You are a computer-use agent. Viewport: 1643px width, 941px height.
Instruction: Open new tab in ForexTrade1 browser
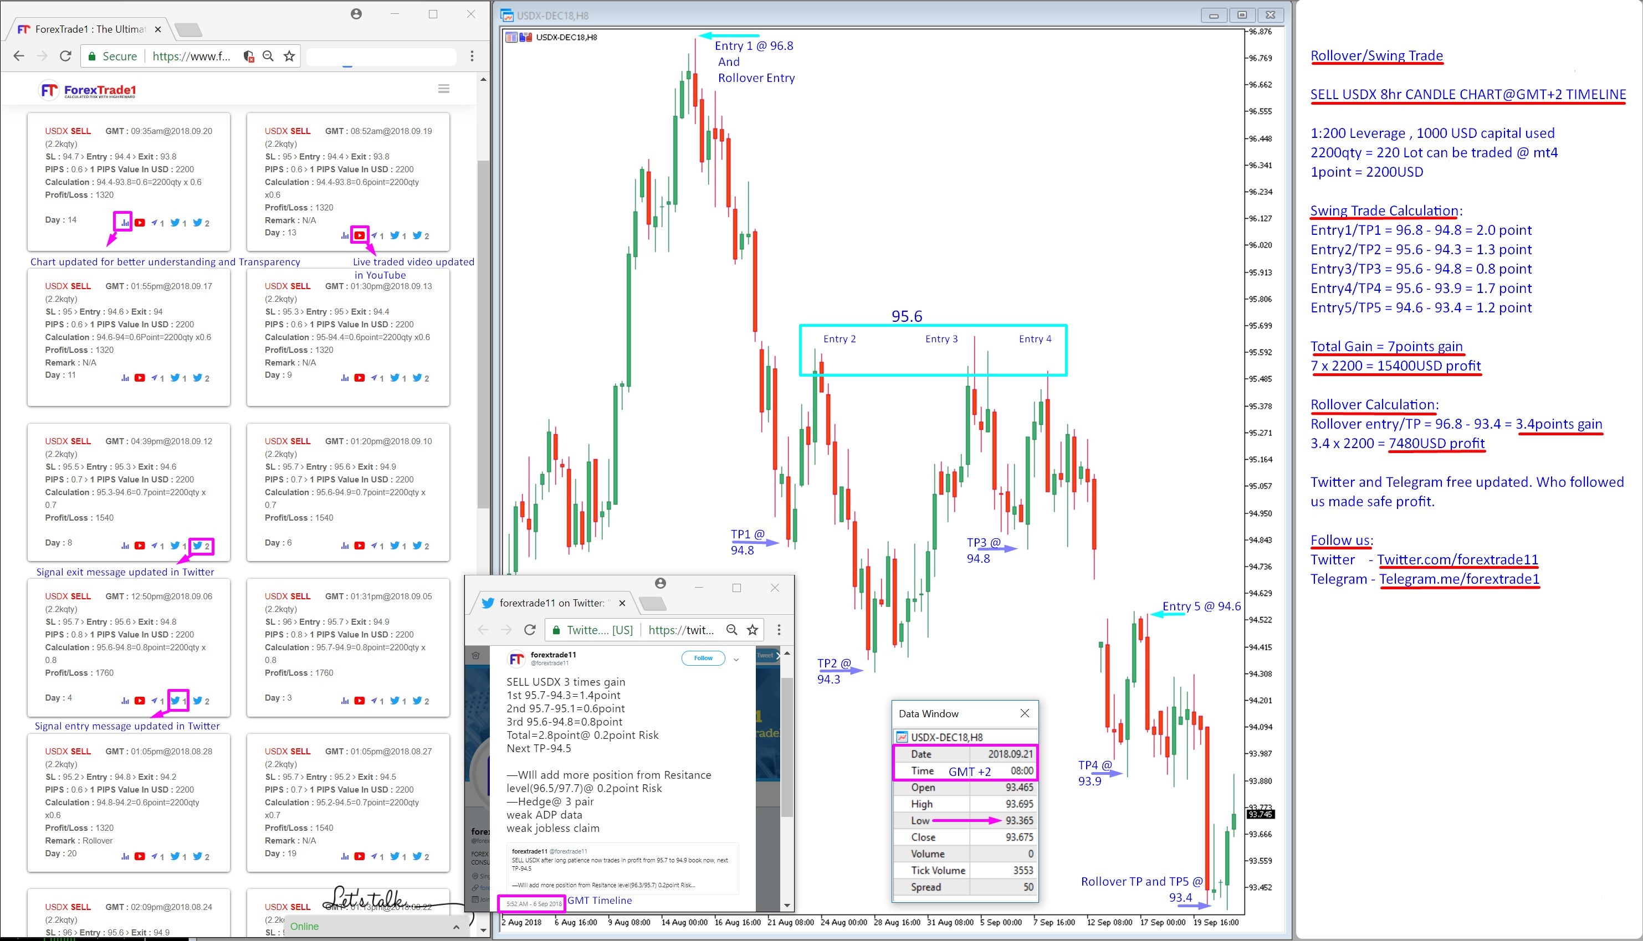[188, 30]
